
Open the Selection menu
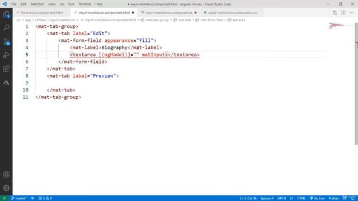click(x=37, y=4)
